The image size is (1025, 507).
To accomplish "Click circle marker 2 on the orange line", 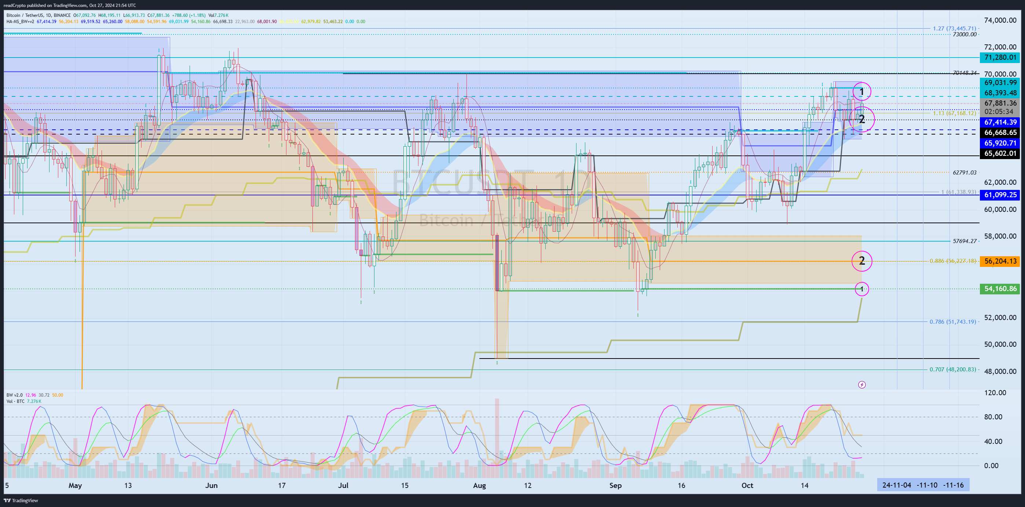I will [x=861, y=261].
